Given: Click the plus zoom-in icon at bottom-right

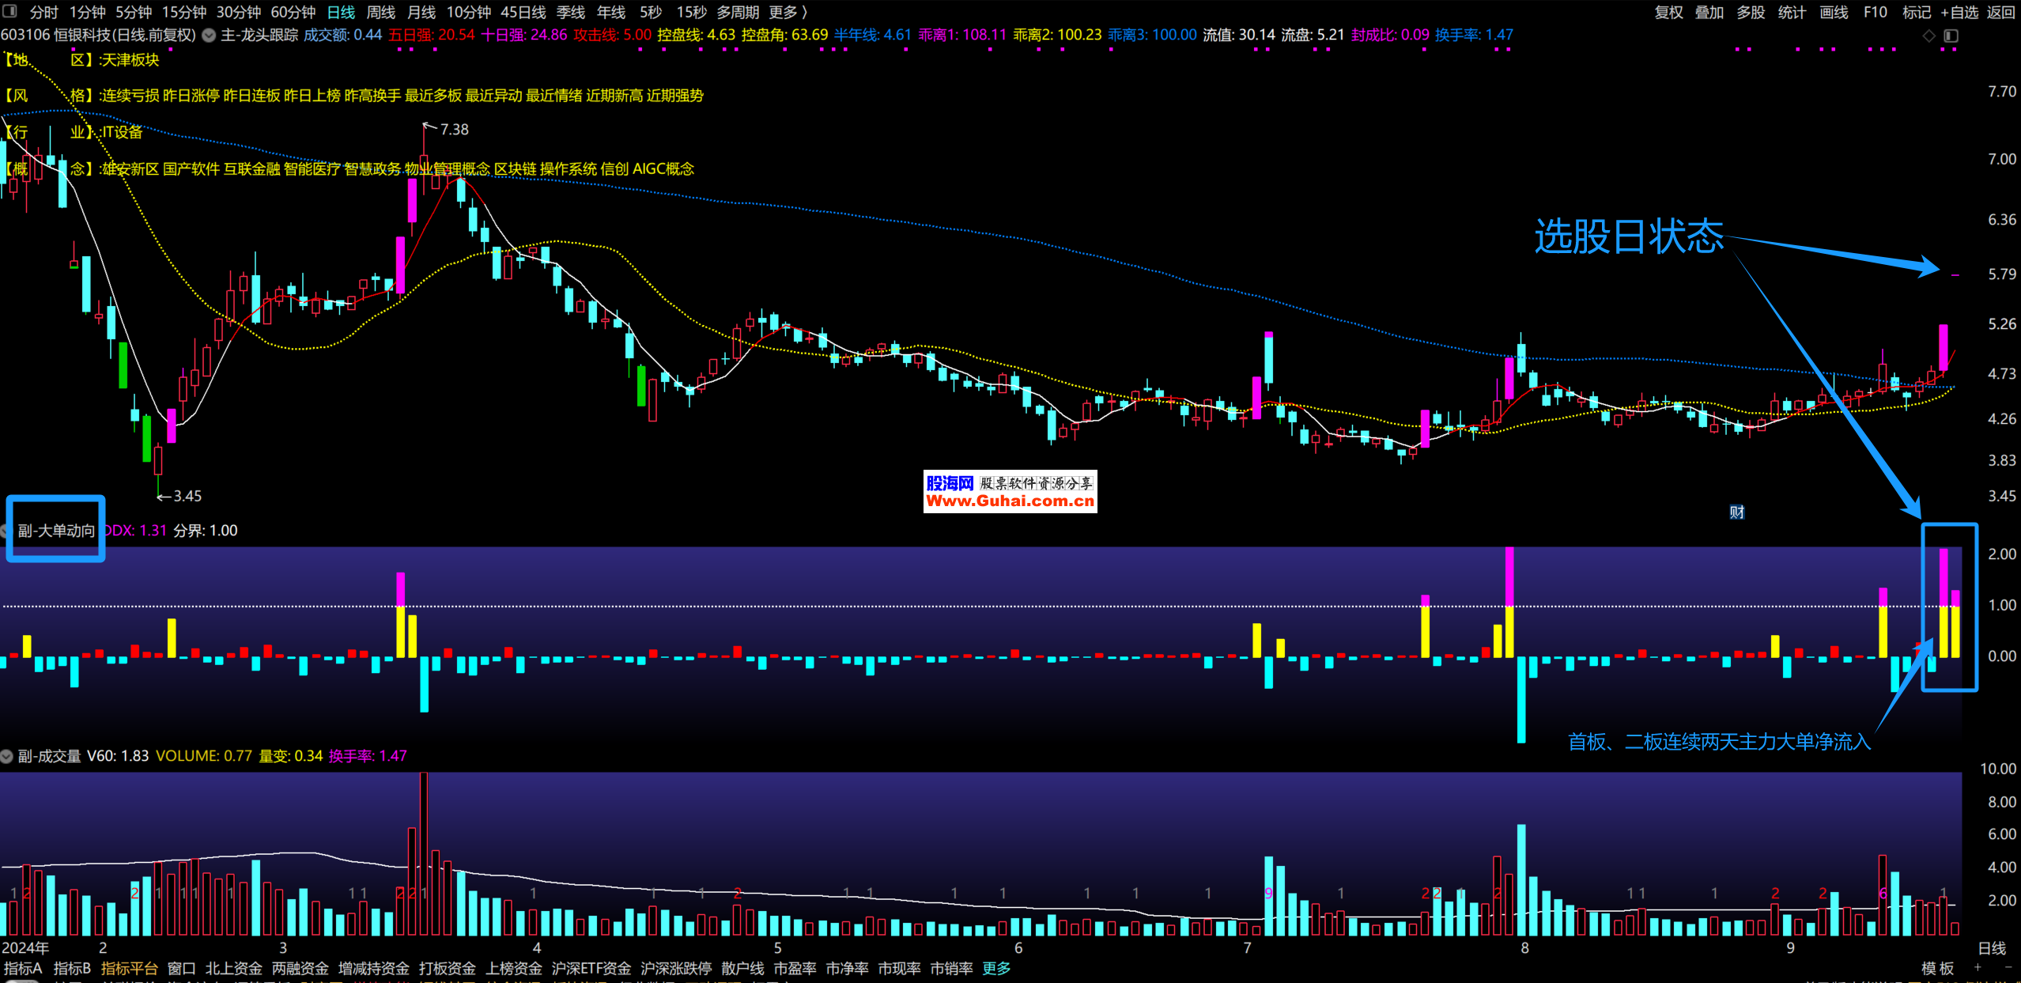Looking at the screenshot, I should [1978, 967].
